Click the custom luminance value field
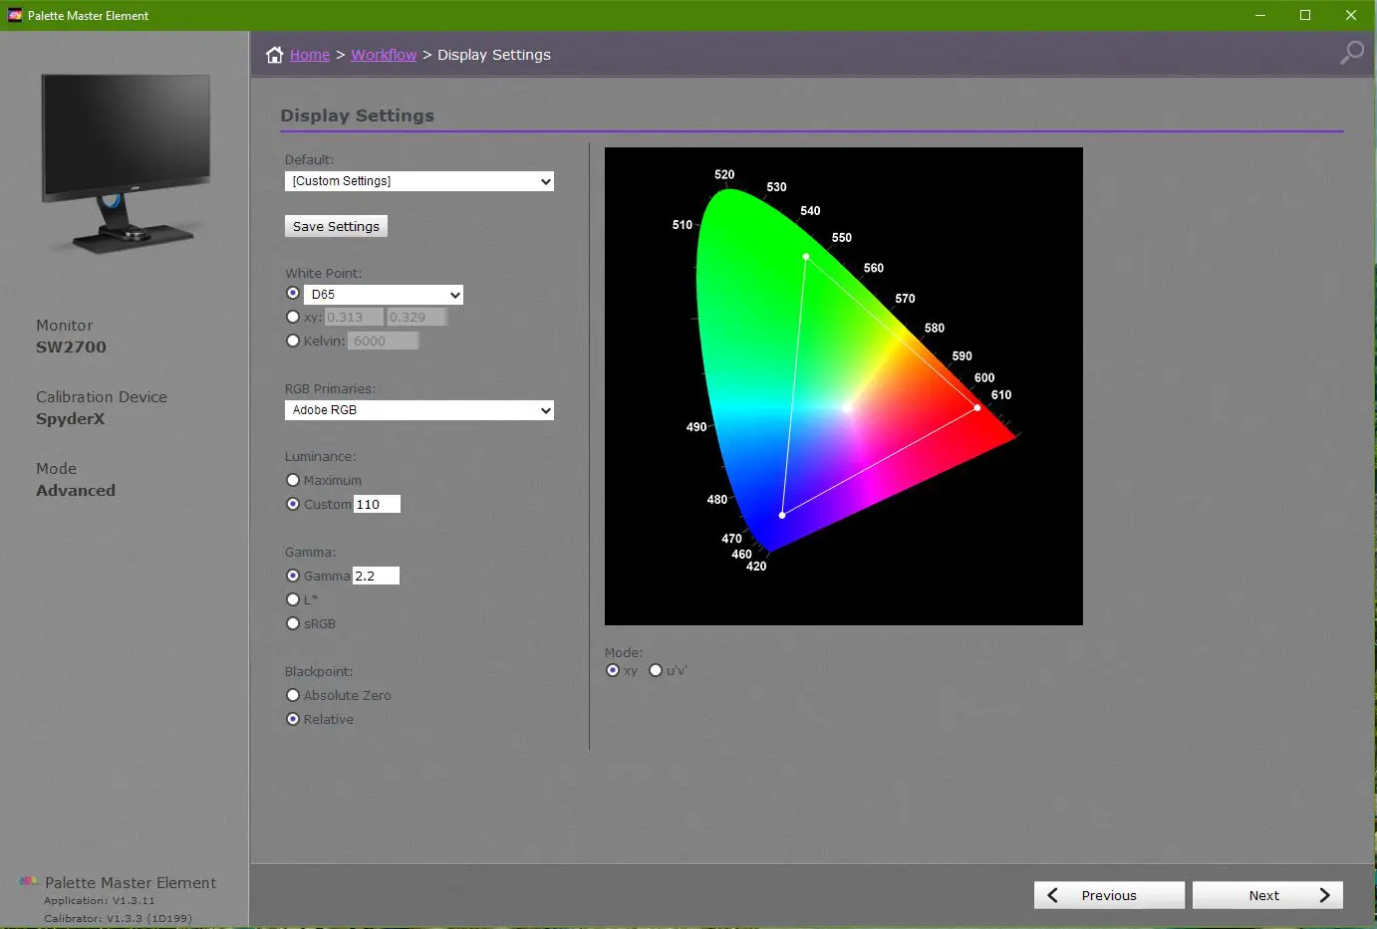Viewport: 1377px width, 929px height. click(x=377, y=504)
